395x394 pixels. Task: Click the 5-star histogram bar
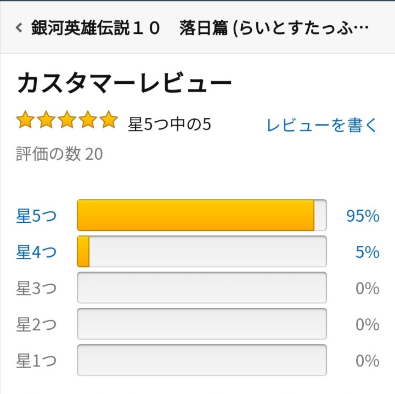click(x=201, y=215)
